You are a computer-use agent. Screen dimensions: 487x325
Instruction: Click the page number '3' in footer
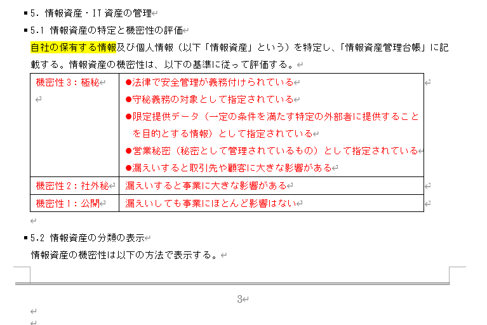(239, 299)
